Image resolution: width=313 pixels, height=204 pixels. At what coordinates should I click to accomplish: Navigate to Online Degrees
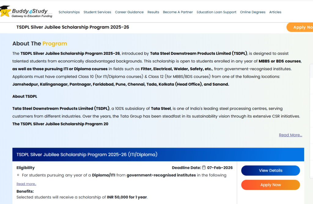click(252, 12)
